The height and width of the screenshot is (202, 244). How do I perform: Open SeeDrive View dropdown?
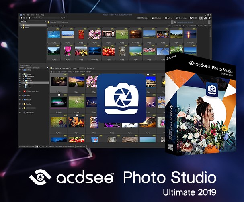click(x=56, y=26)
